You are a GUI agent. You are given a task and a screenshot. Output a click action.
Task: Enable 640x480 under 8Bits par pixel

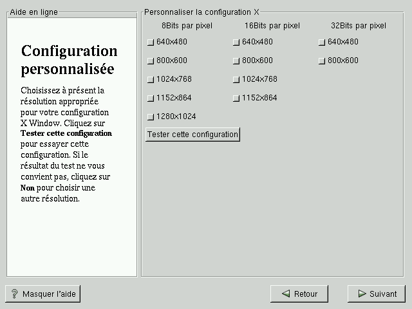151,42
